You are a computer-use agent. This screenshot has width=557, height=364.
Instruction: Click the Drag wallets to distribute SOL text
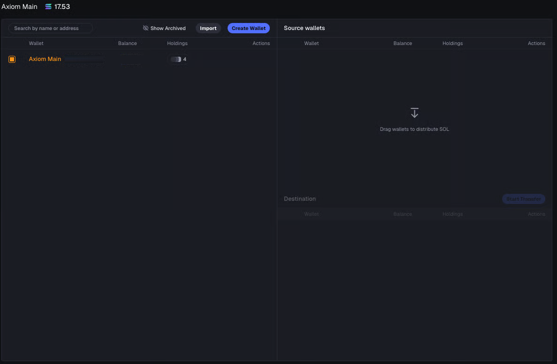[x=414, y=129]
